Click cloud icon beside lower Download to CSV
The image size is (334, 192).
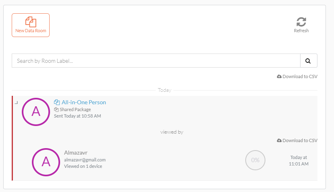pos(279,140)
